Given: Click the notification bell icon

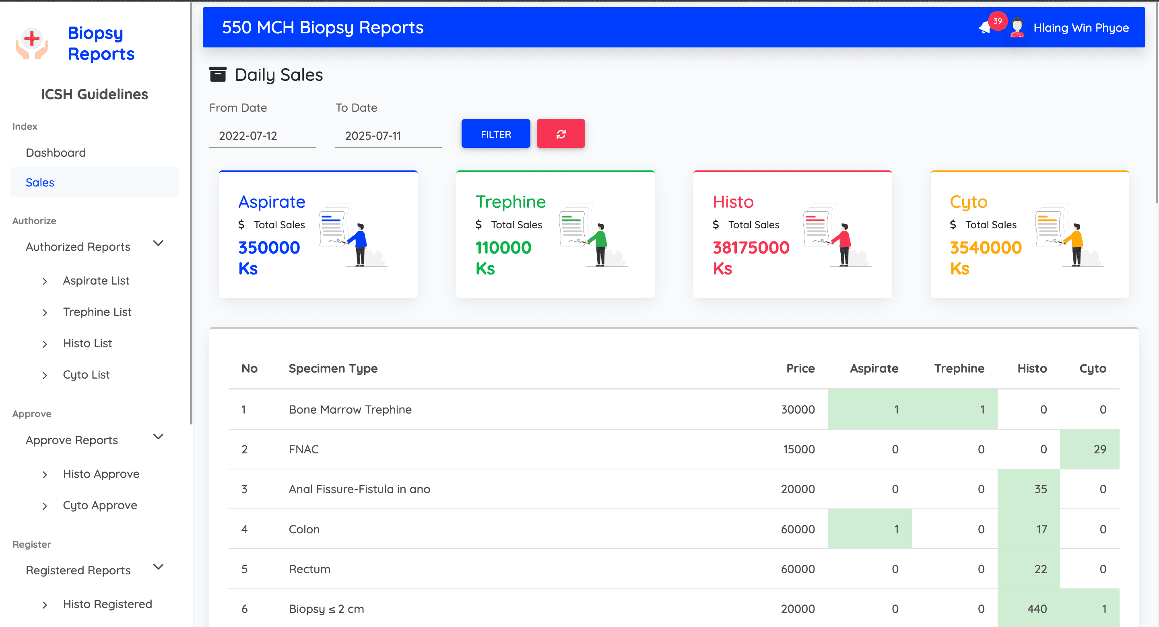Looking at the screenshot, I should click(985, 28).
